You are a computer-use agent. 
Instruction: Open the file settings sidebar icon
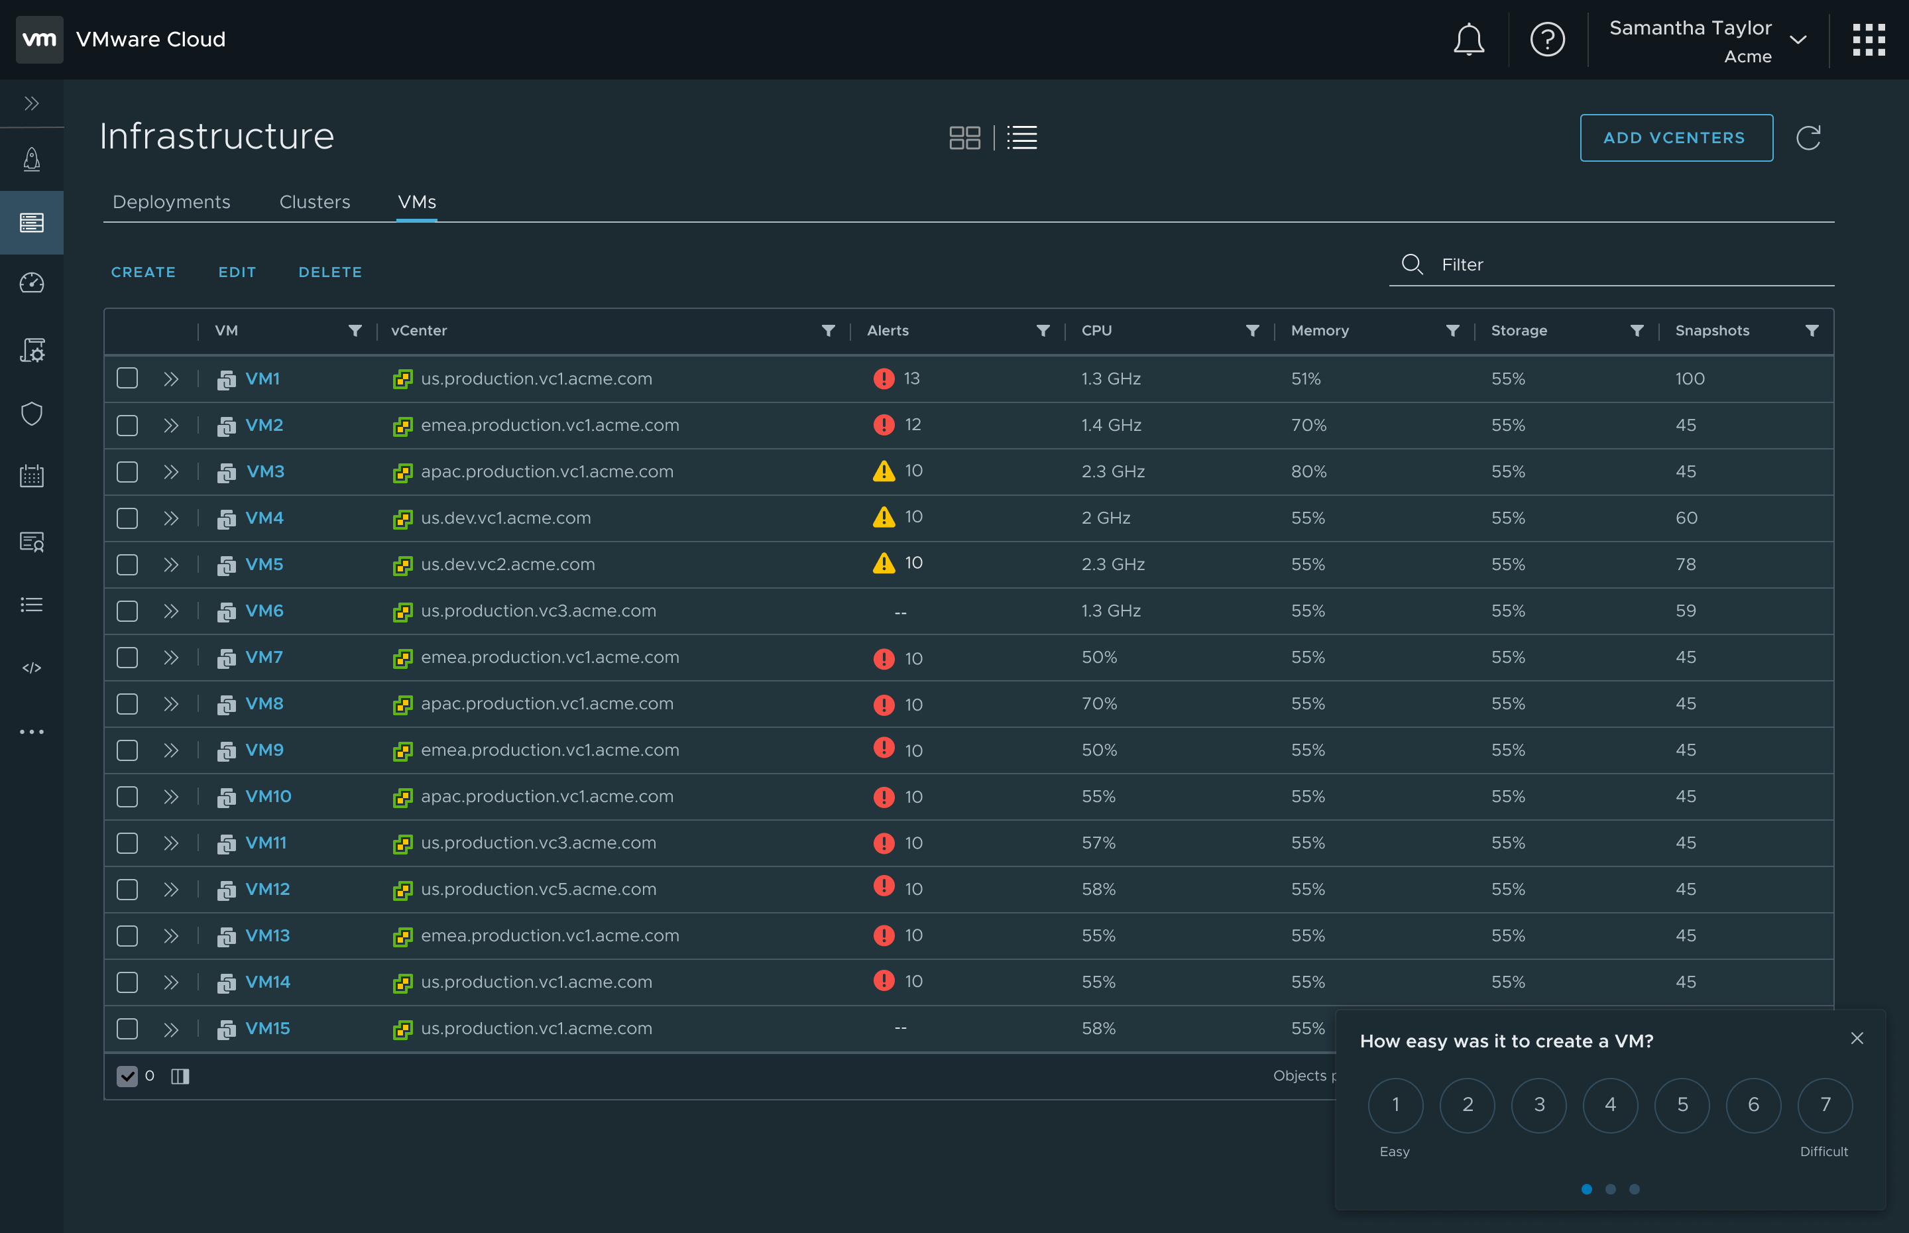(x=32, y=350)
